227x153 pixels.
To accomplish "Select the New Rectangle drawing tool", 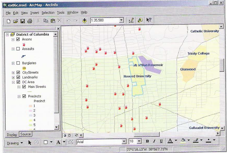I will point(46,142).
